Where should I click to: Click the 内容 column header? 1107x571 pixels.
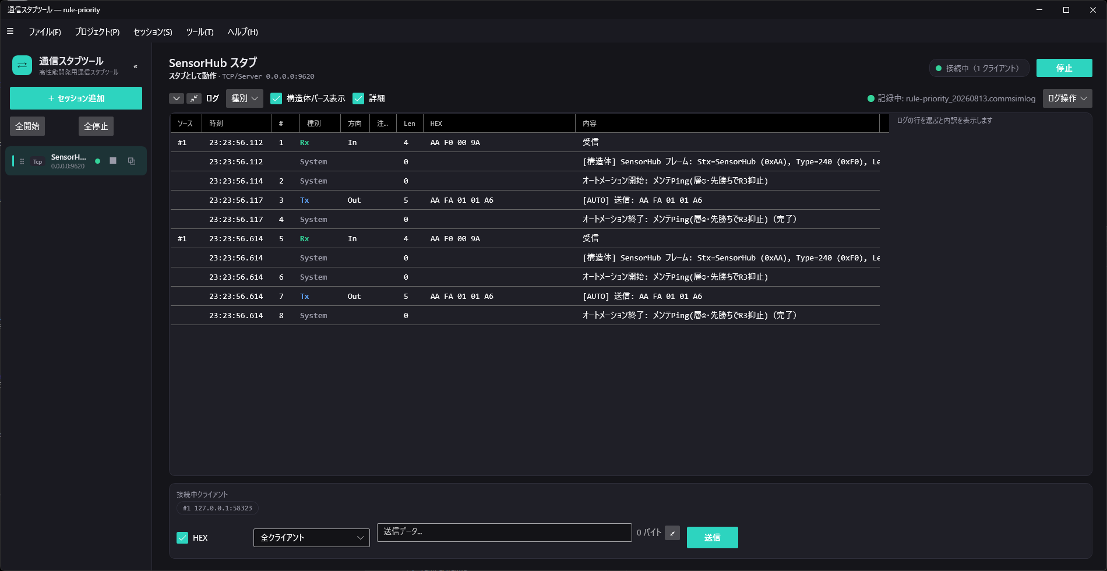(x=727, y=124)
